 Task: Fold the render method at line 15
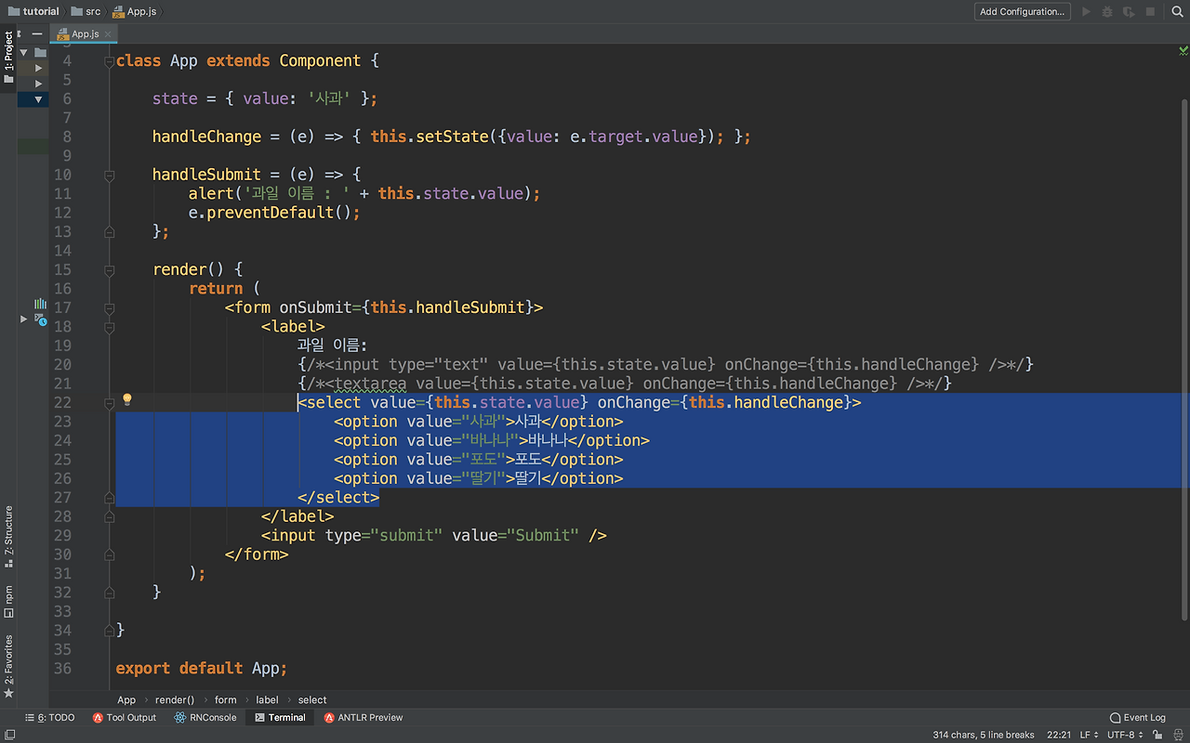point(109,269)
